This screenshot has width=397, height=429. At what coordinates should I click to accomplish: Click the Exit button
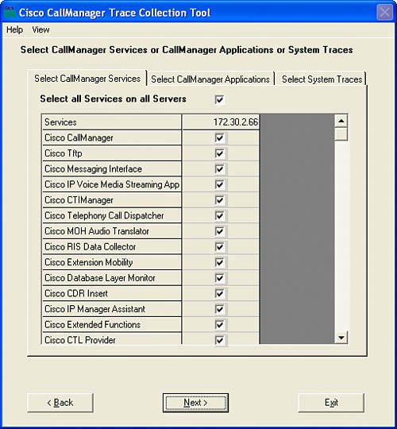[x=331, y=403]
